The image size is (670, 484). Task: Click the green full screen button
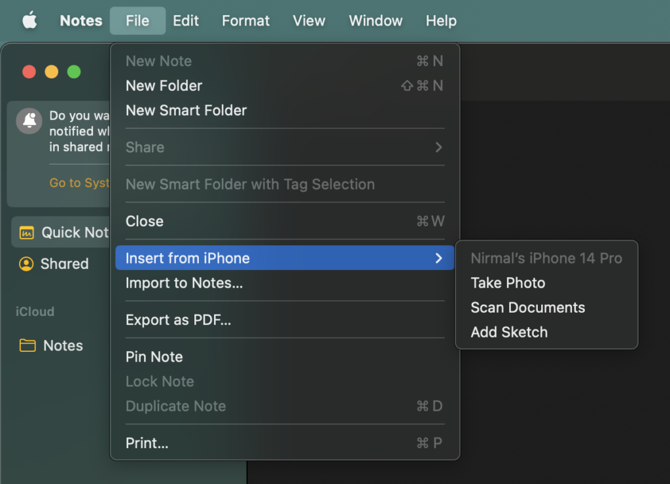pyautogui.click(x=74, y=72)
